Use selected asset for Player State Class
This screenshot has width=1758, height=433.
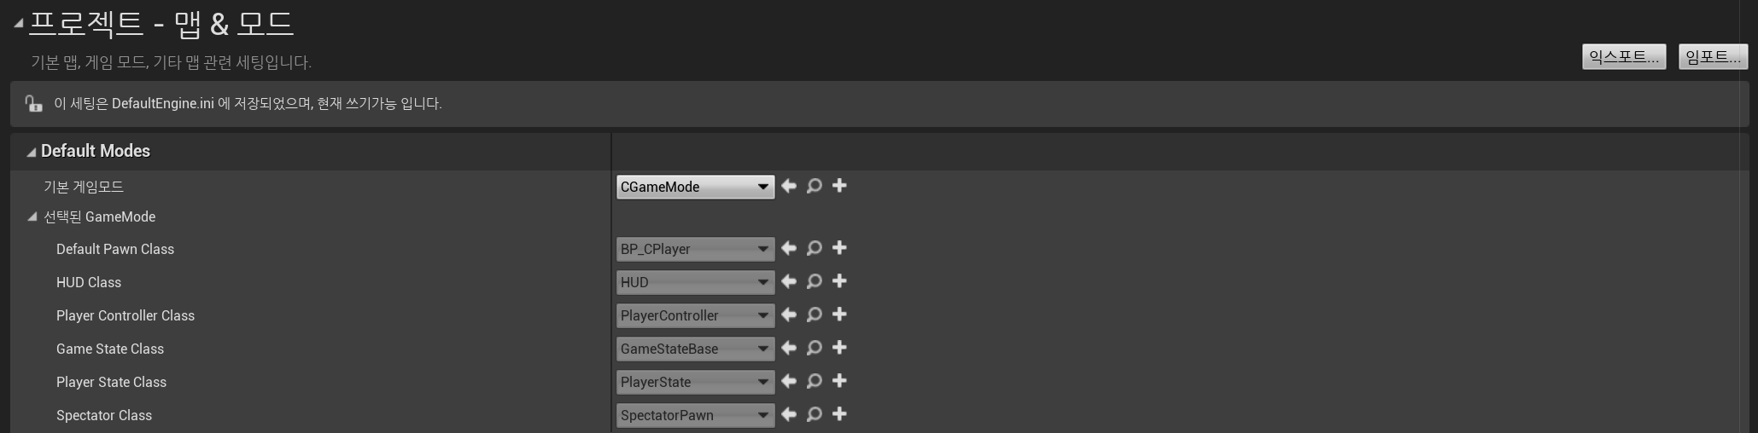tap(789, 381)
